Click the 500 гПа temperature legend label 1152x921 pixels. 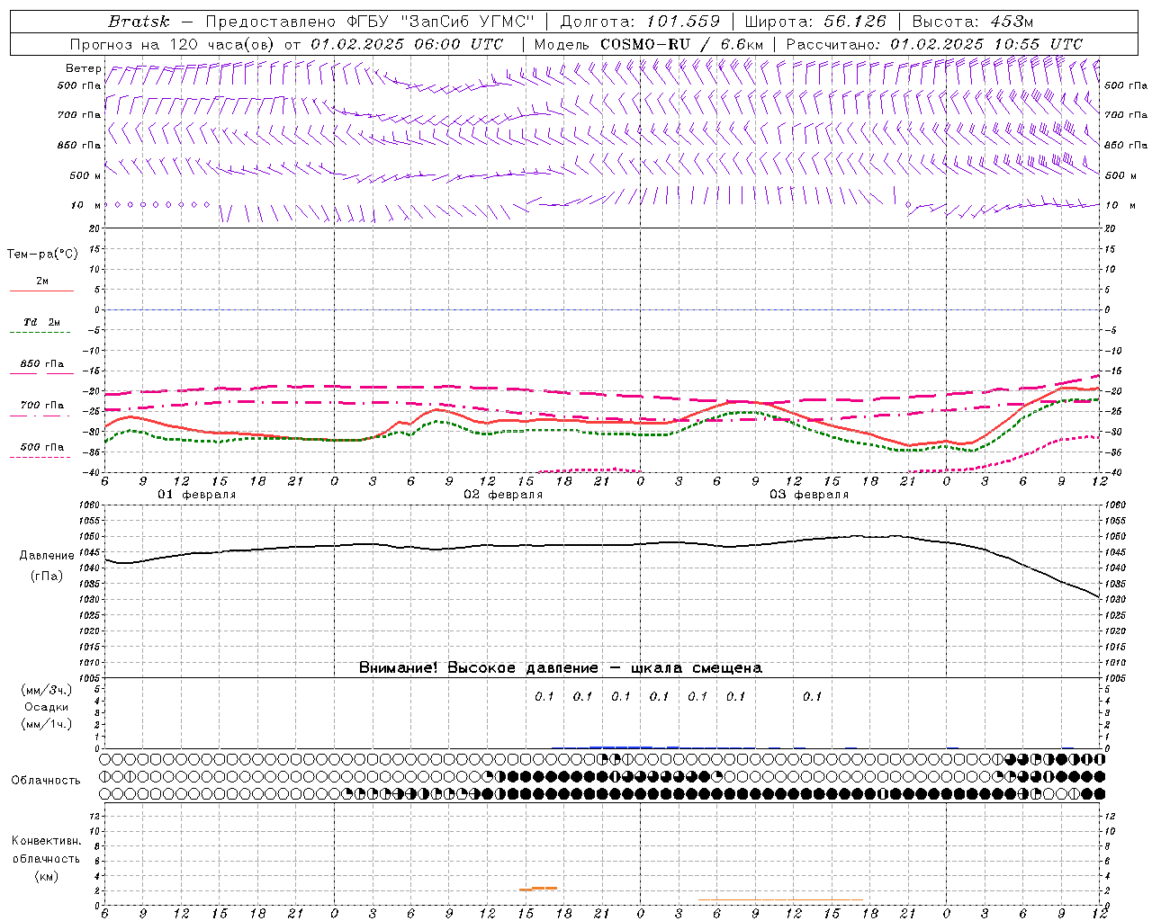pos(42,447)
